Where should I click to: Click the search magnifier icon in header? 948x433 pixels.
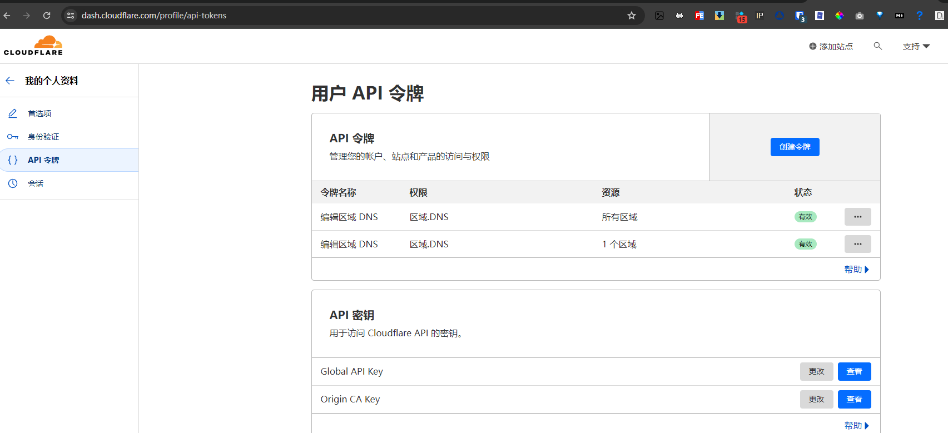click(x=878, y=46)
